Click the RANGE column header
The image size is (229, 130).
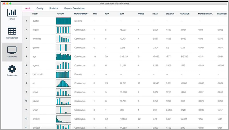(141, 14)
